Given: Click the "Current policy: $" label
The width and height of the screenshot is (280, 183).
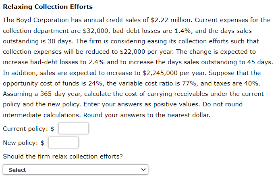Looking at the screenshot, I should click(28, 129).
